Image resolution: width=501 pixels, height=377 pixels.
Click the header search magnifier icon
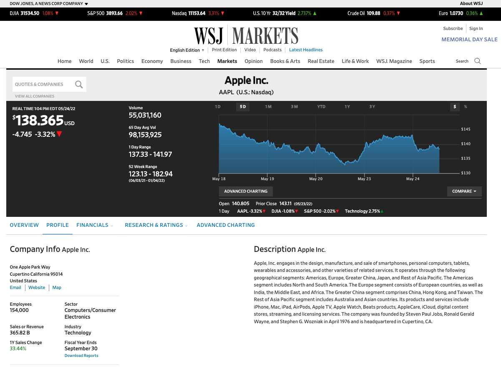478,61
